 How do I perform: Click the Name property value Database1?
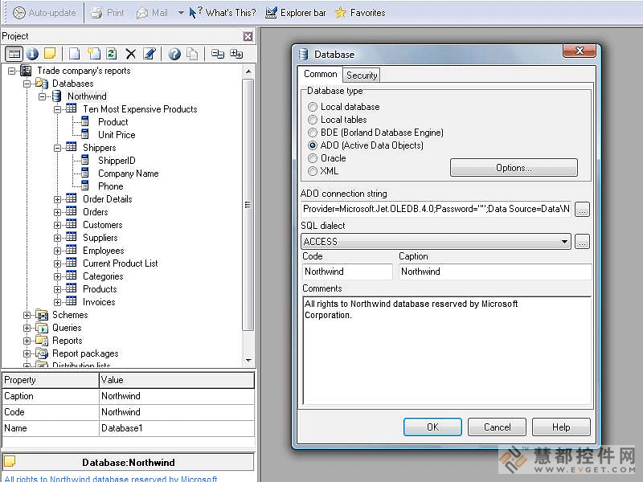tap(176, 428)
